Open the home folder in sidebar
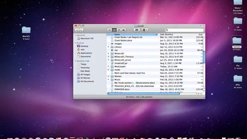This screenshot has height=139, width=247. [x=81, y=49]
